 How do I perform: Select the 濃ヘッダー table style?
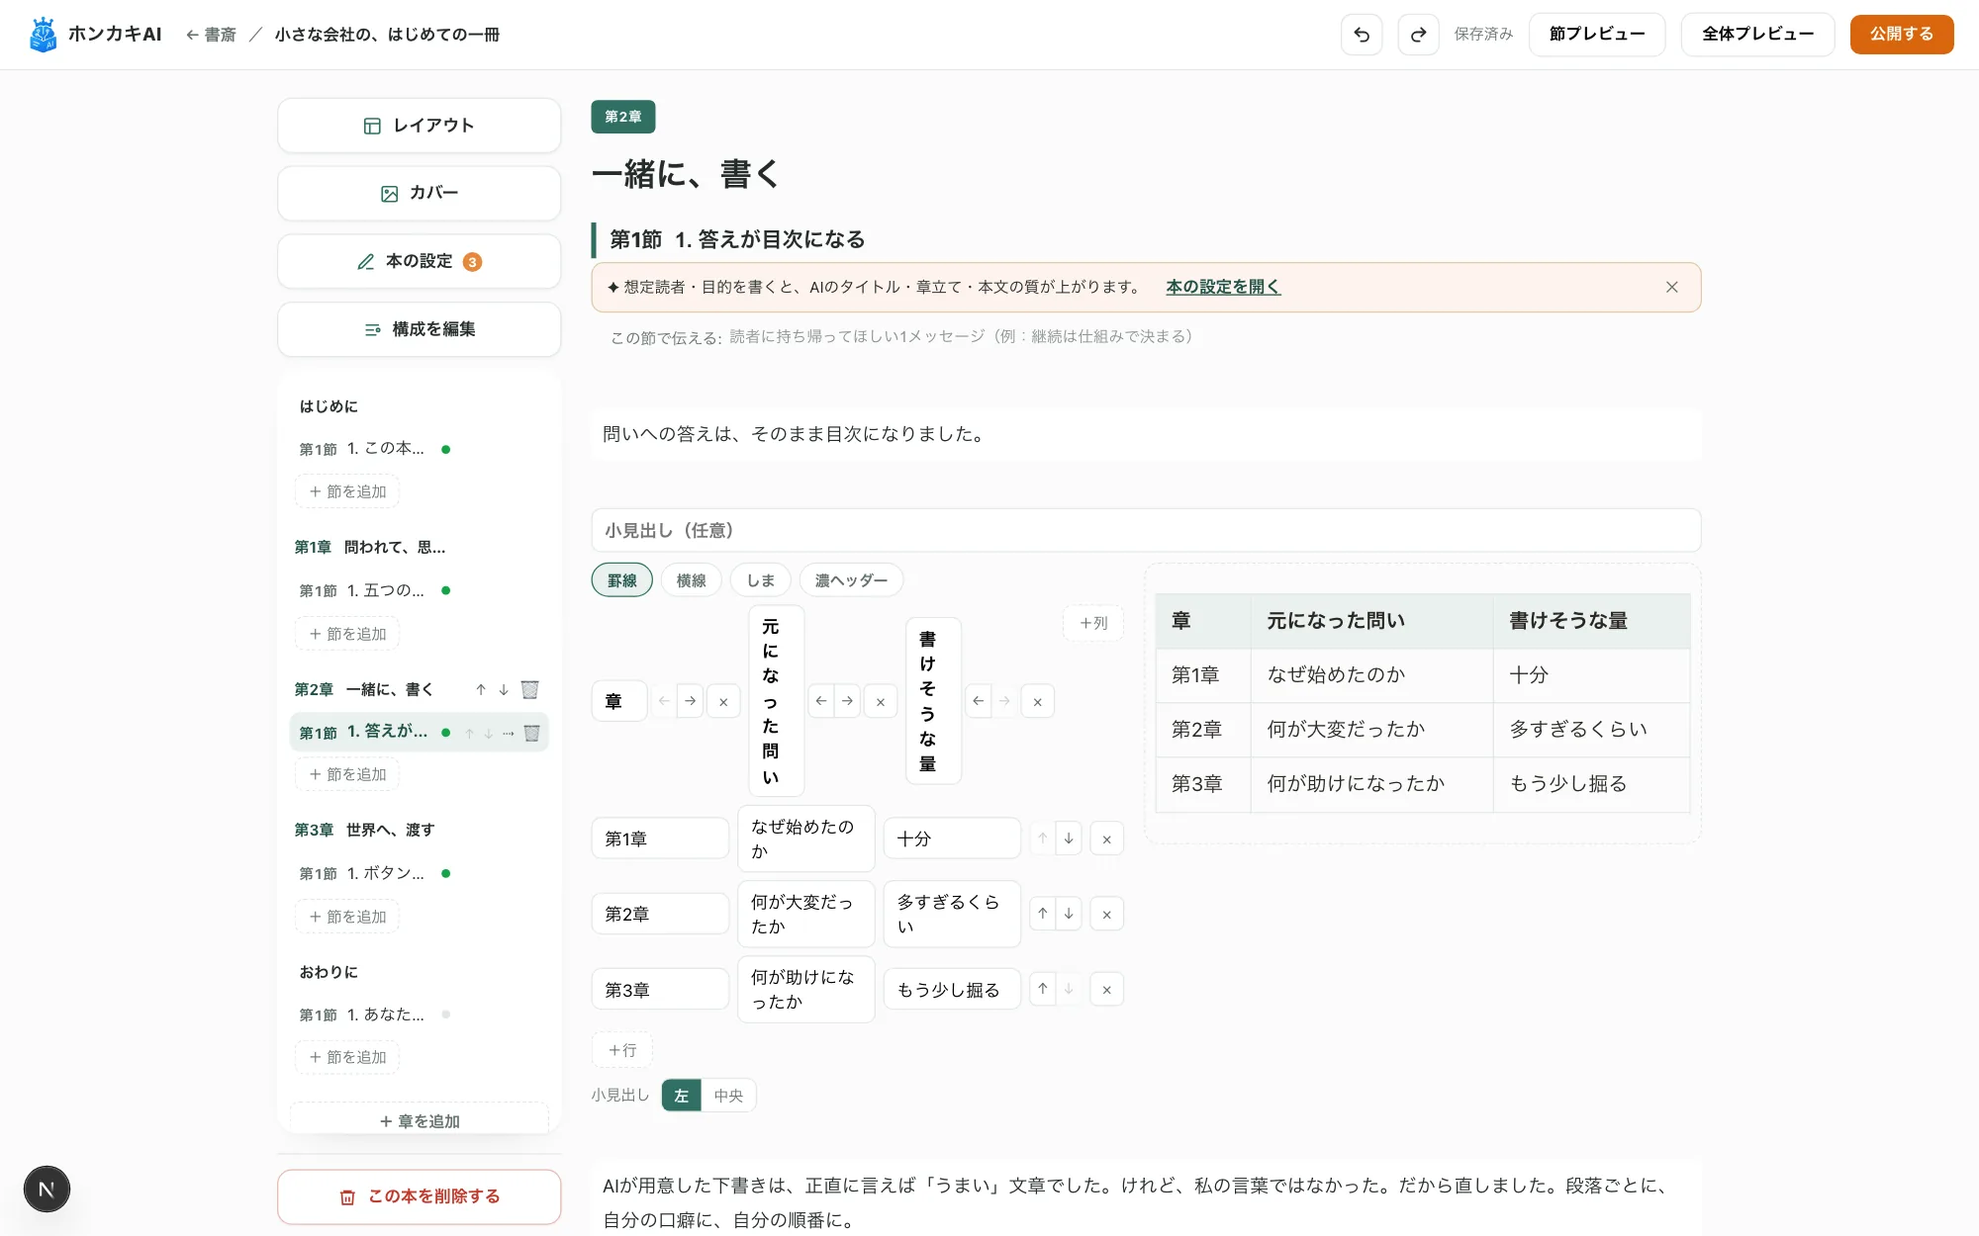851,580
